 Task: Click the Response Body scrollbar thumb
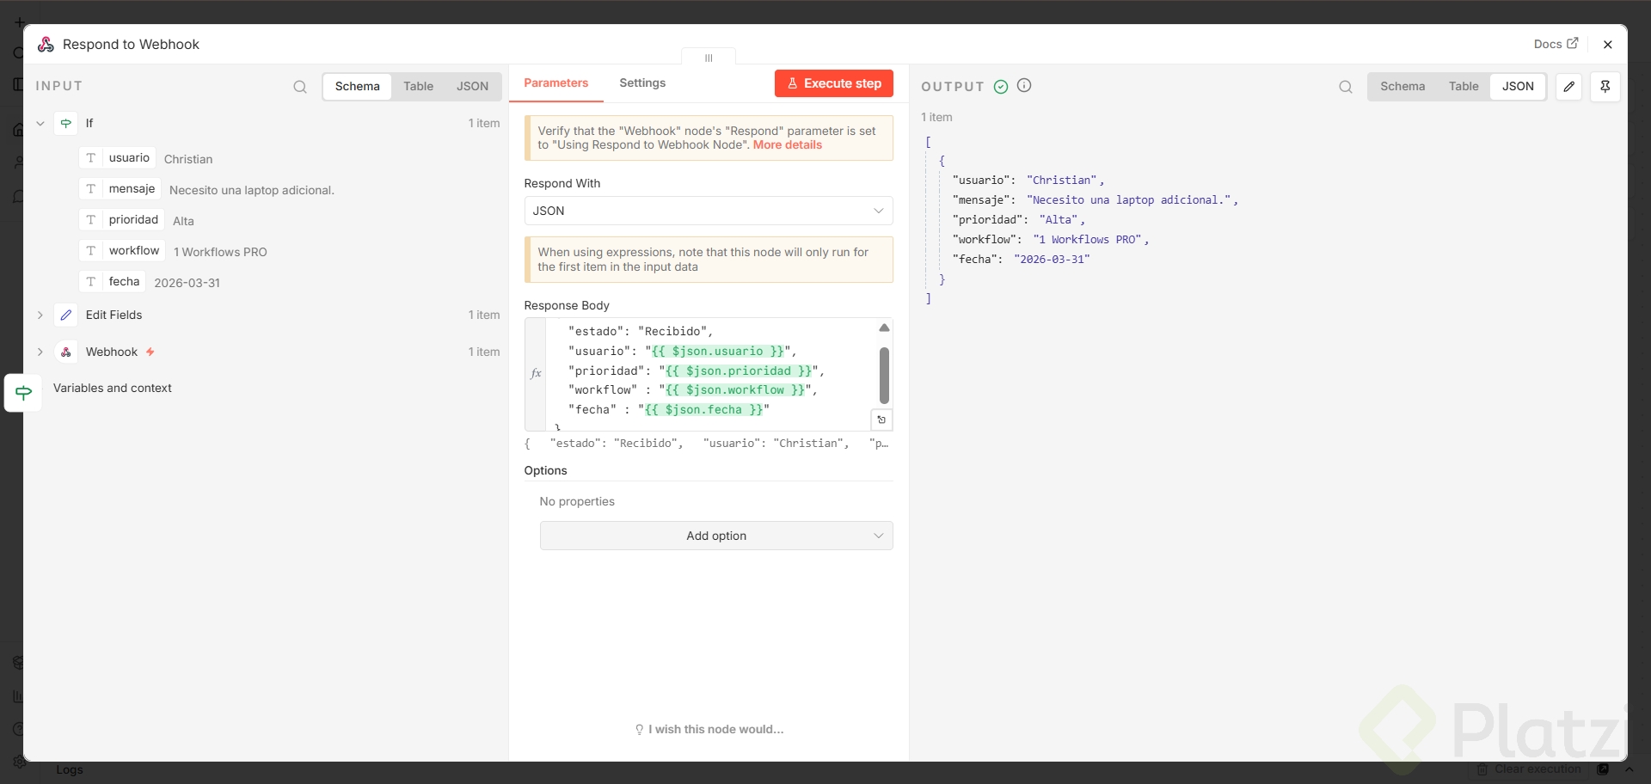pyautogui.click(x=884, y=375)
